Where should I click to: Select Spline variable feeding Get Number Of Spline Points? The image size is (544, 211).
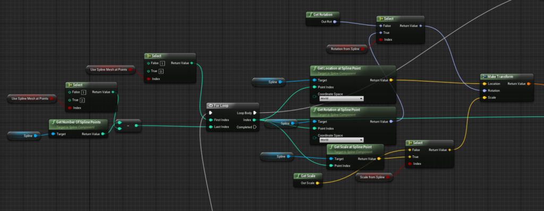click(24, 136)
